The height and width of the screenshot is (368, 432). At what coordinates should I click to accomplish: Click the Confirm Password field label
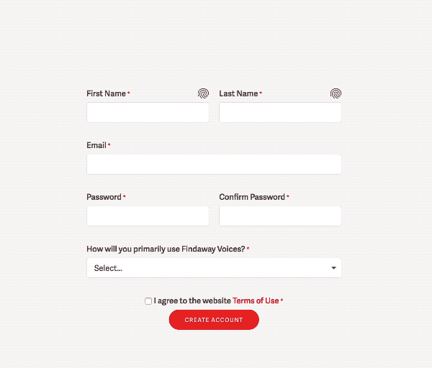click(252, 197)
